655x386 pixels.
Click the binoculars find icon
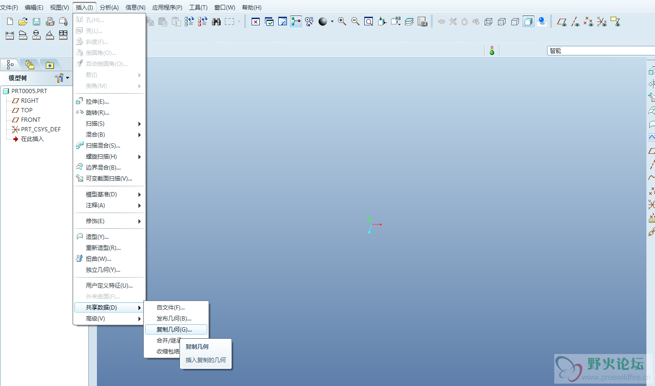click(216, 21)
